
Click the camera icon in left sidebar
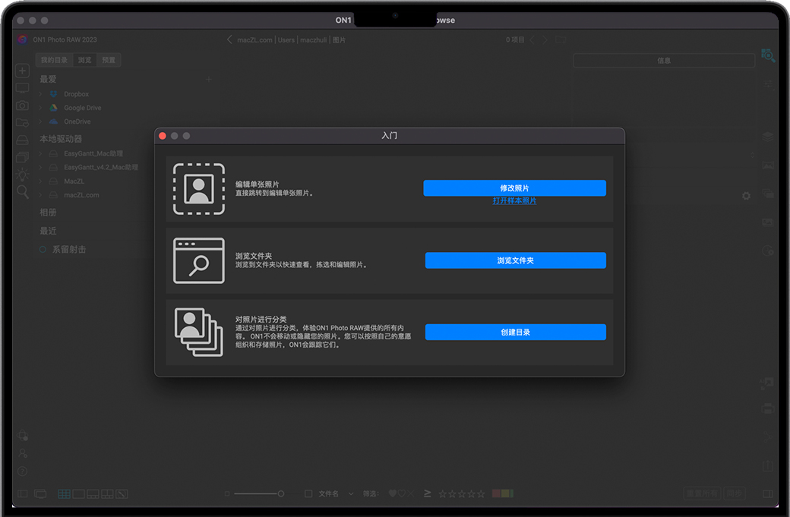[x=23, y=106]
